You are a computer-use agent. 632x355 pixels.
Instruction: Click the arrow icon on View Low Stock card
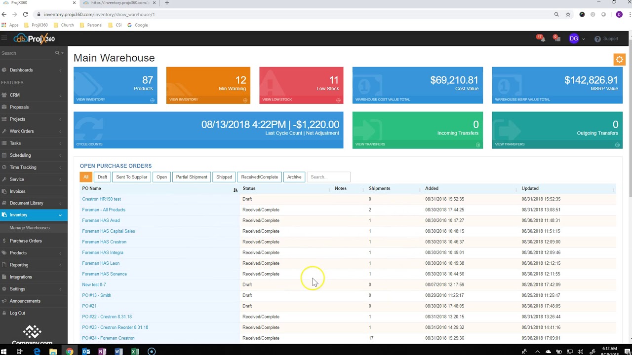338,100
